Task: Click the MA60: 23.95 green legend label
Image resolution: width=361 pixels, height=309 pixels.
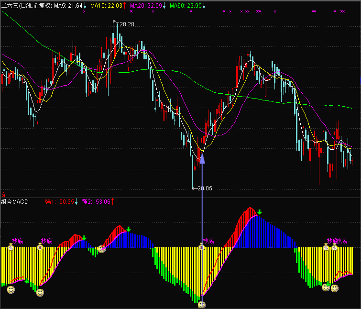Action: [x=185, y=6]
